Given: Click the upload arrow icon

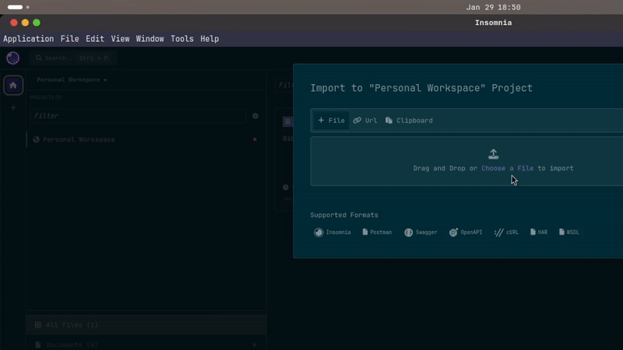Looking at the screenshot, I should tap(493, 154).
